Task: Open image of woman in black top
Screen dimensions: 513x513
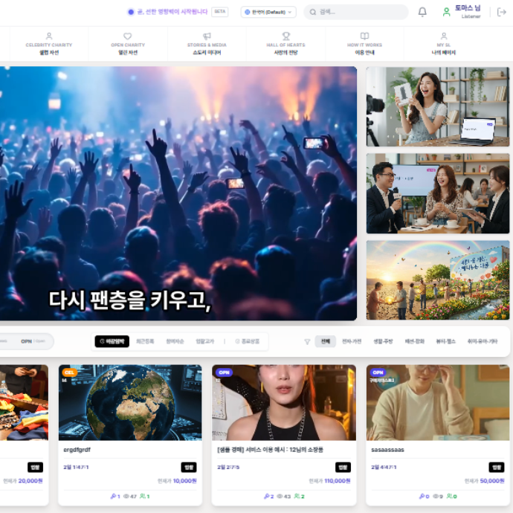Action: (284, 403)
